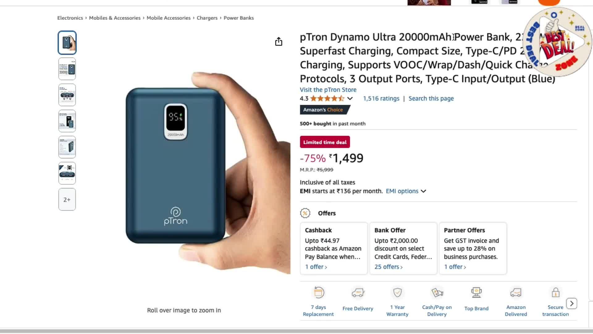Image resolution: width=593 pixels, height=334 pixels.
Task: Click the Cash/Pay on Delivery icon
Action: point(437,293)
